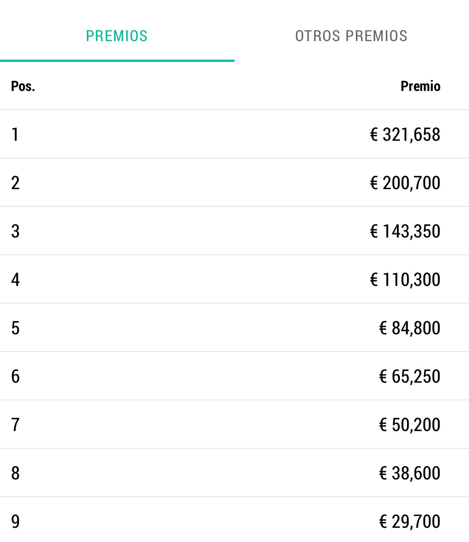Click the € 29,700 prize amount
Viewport: 469px width, 542px height.
(410, 521)
